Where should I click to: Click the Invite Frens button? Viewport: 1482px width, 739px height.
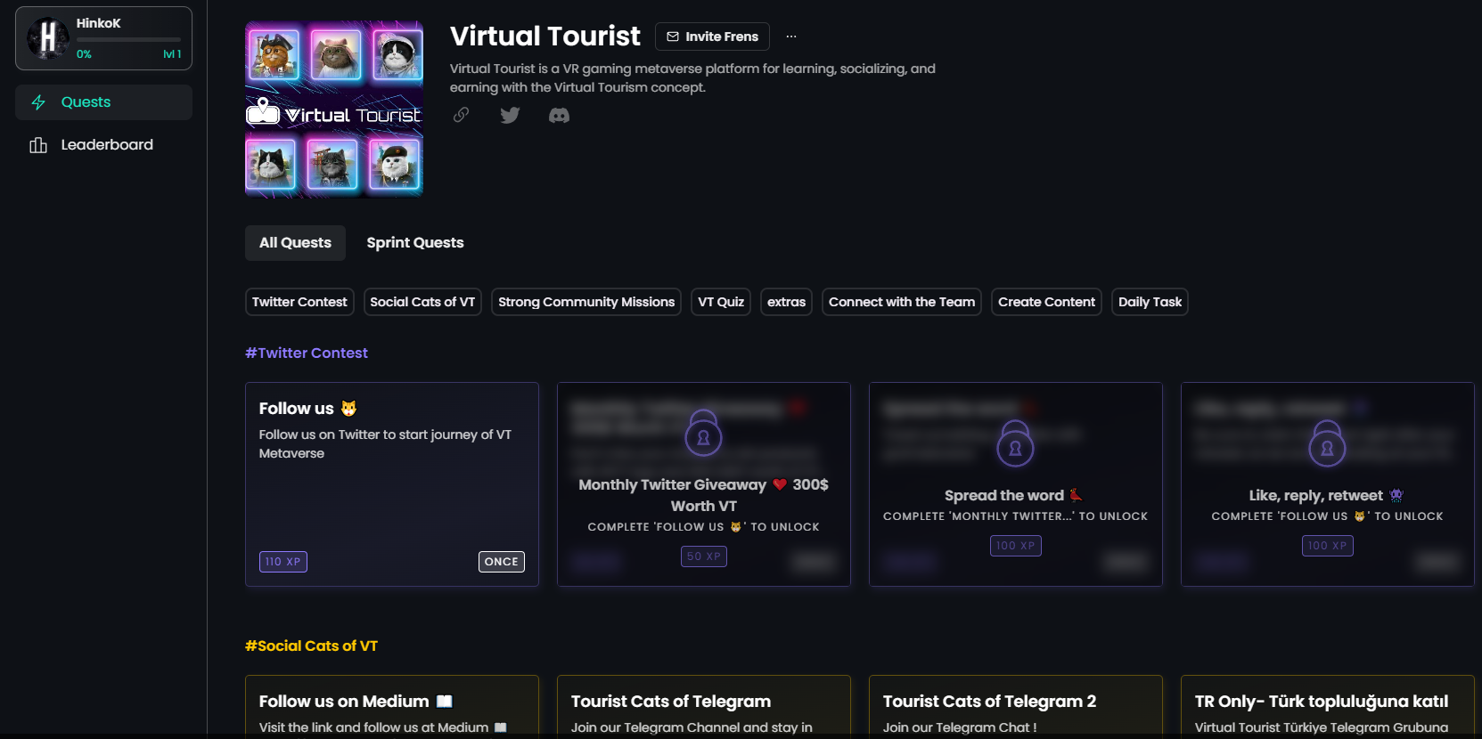point(712,37)
